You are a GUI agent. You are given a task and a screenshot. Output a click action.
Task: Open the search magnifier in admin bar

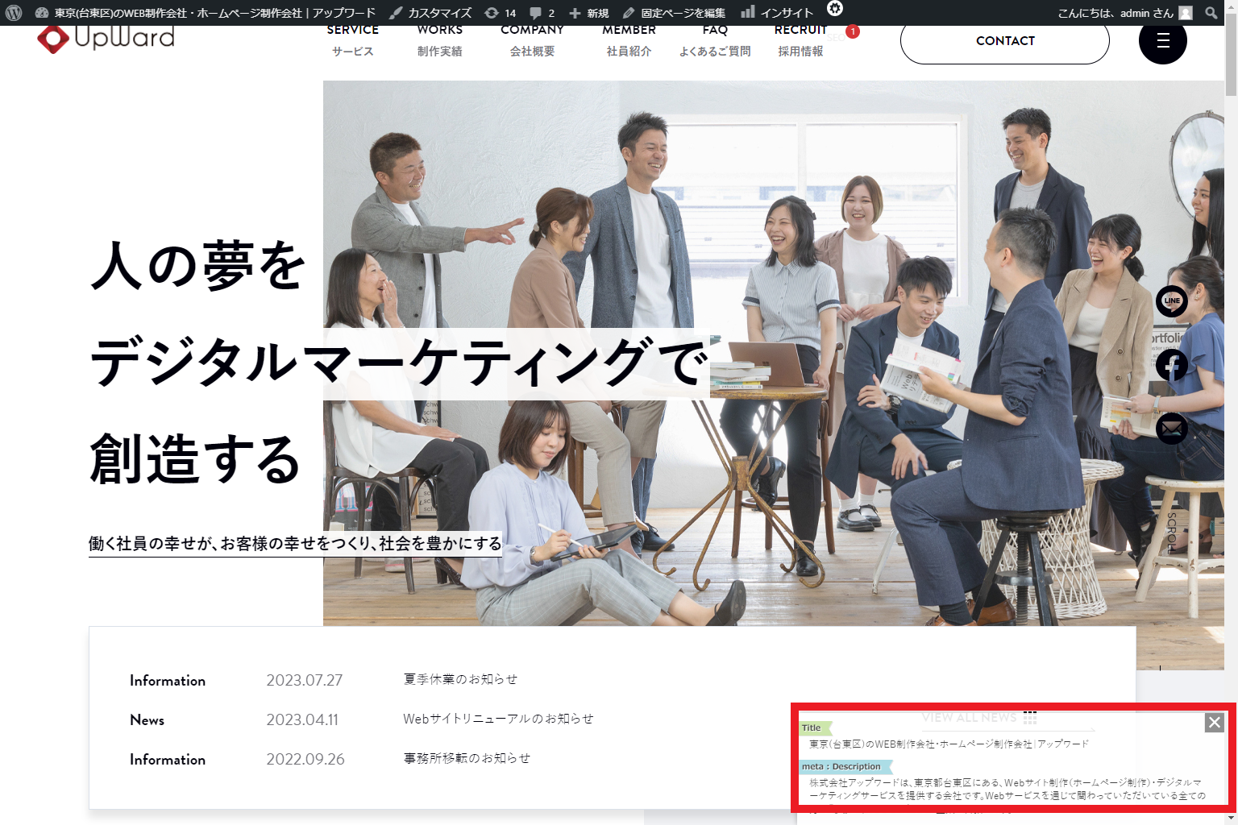[x=1211, y=13]
